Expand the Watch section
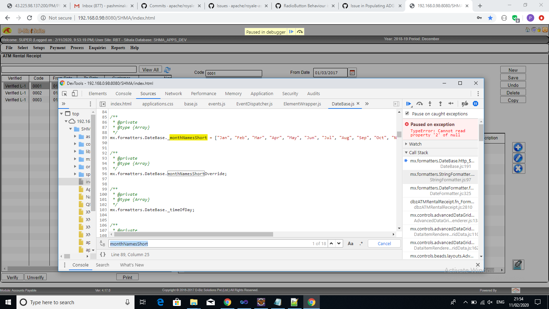Viewport: 549px width, 309px height. [x=406, y=144]
